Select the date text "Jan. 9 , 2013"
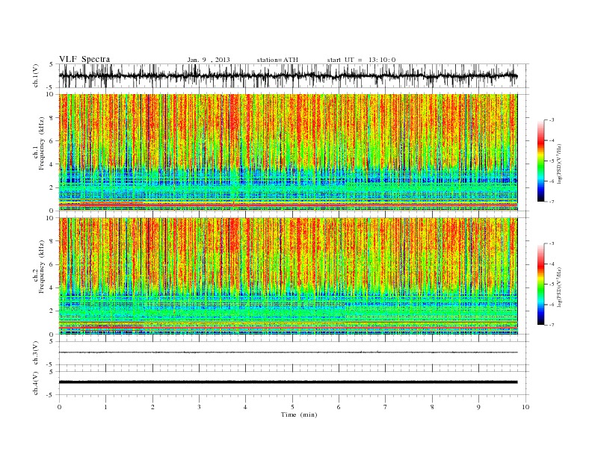The height and width of the screenshot is (457, 592). [209, 60]
